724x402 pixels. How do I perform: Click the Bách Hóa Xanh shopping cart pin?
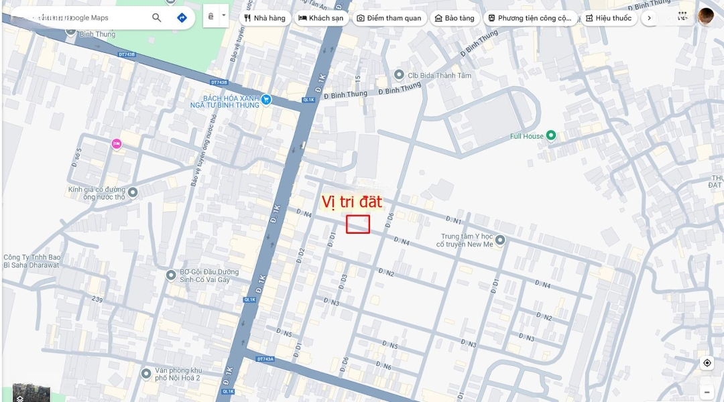pyautogui.click(x=266, y=99)
